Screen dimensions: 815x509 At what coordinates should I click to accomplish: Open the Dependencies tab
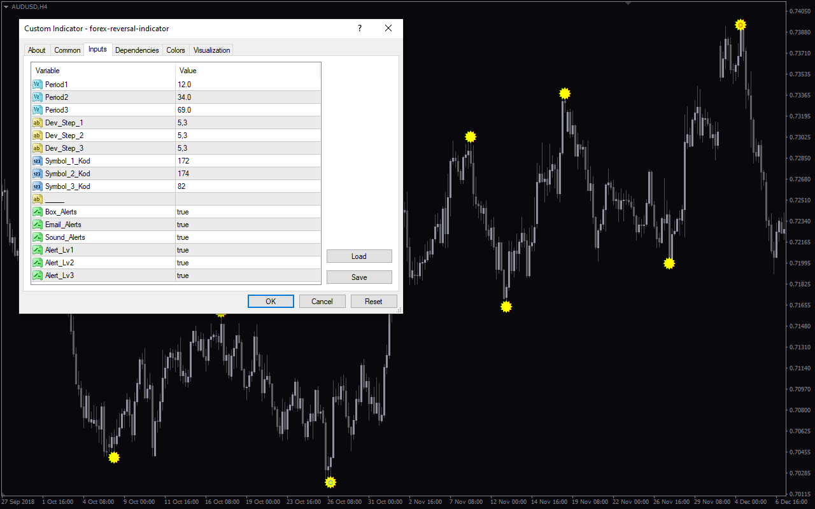coord(137,50)
